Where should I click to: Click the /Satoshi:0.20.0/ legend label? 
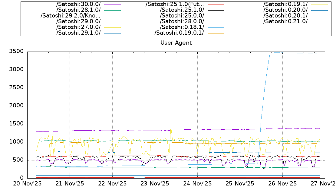(x=285, y=10)
